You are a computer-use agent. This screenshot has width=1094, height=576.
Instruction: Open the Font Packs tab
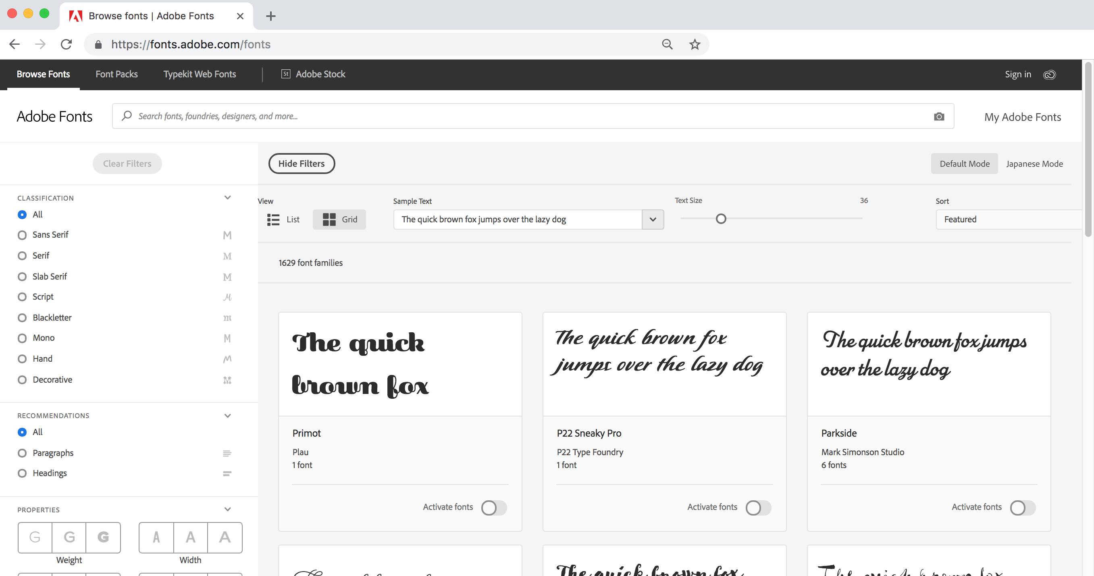[x=116, y=74]
